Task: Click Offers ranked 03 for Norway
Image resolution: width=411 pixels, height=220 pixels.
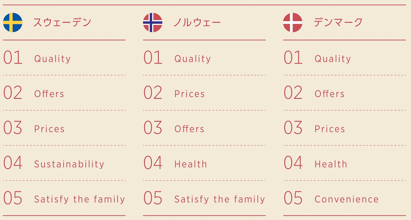Action: (x=189, y=129)
